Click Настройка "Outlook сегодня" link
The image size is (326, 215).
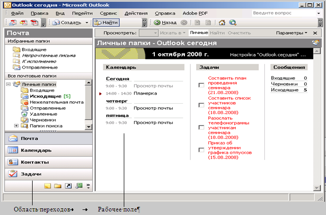tap(268, 55)
